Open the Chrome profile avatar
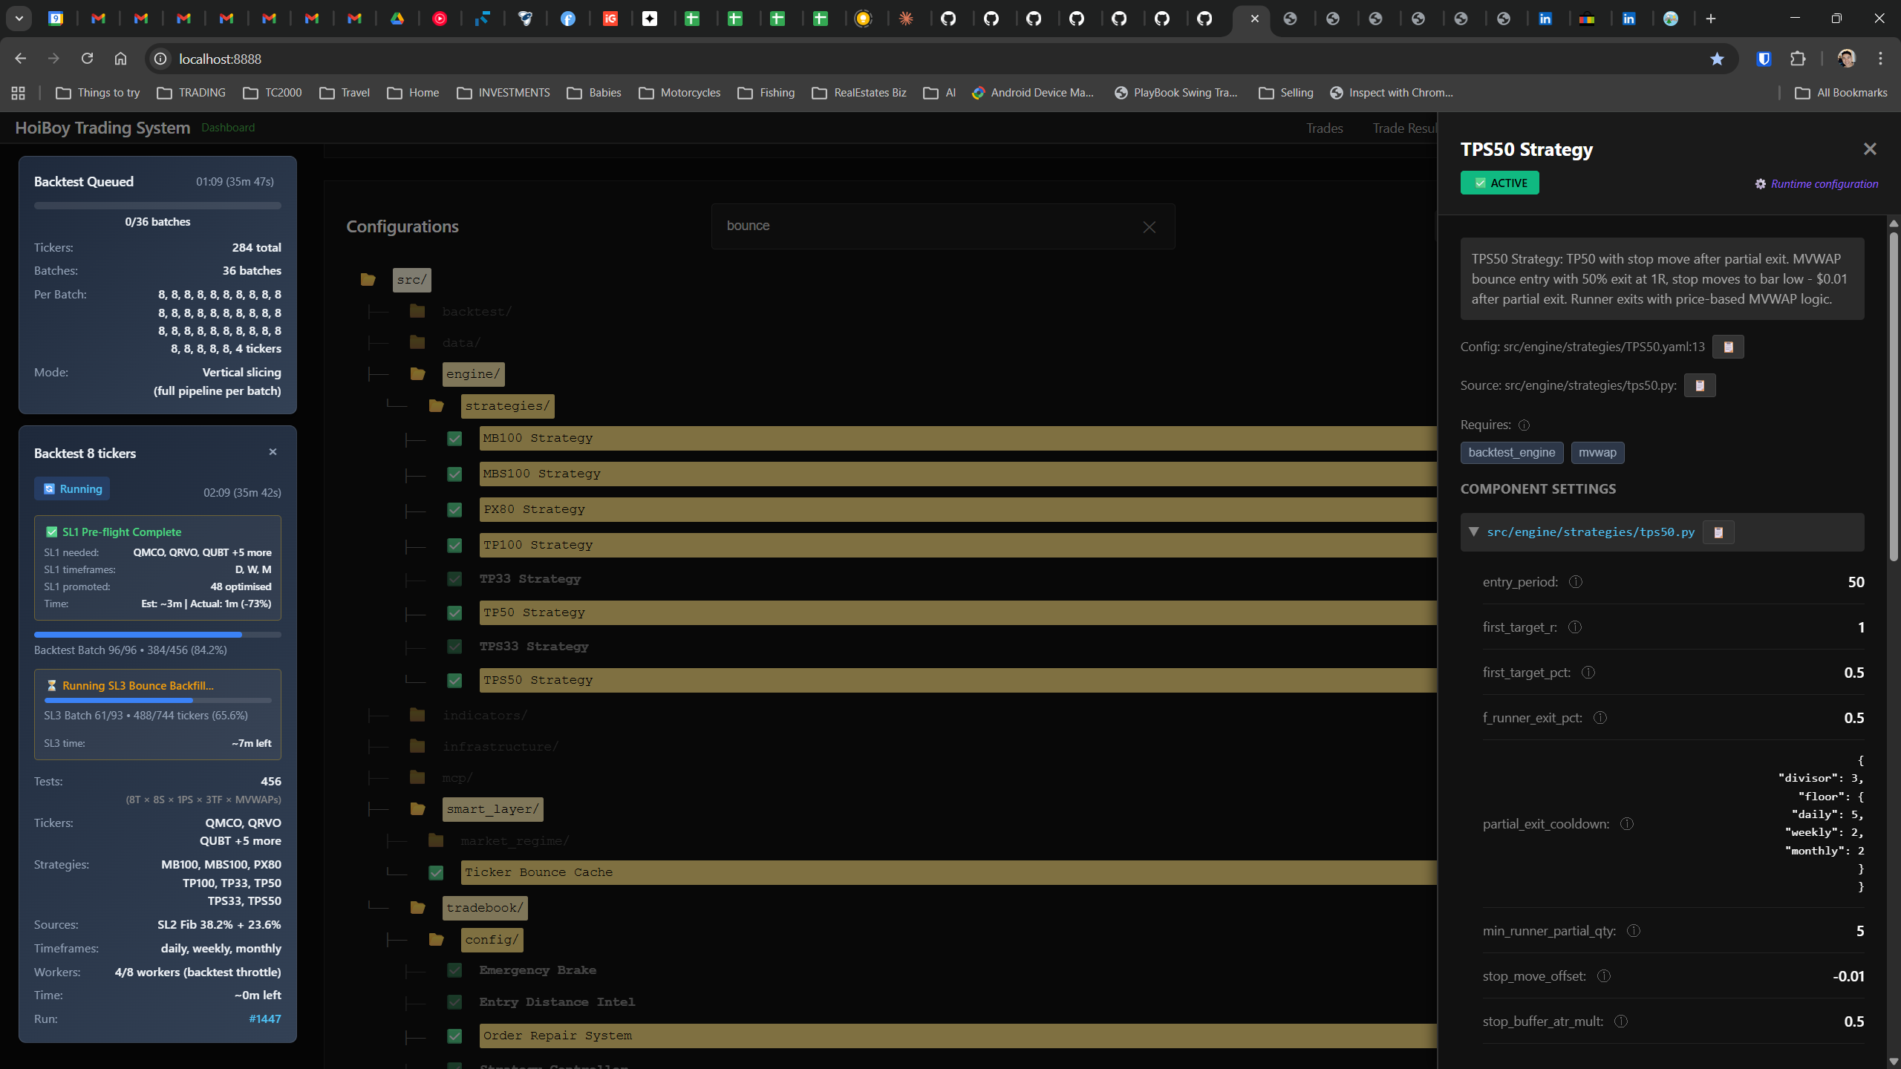The height and width of the screenshot is (1069, 1901). tap(1847, 59)
